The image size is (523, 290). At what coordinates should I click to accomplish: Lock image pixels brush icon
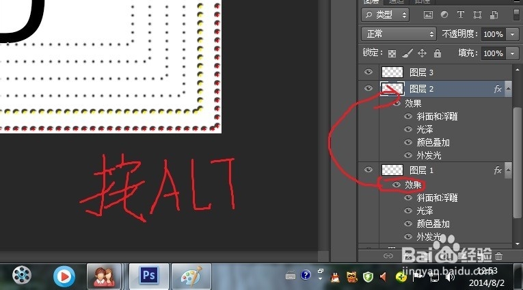407,53
